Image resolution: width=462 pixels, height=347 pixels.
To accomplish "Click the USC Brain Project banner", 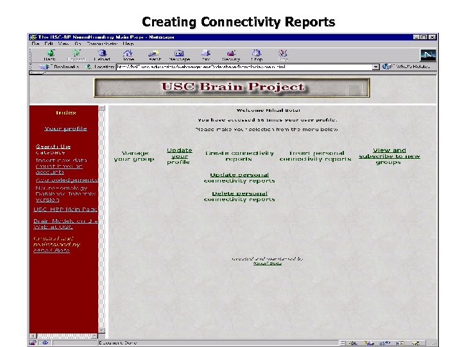I will pyautogui.click(x=232, y=87).
